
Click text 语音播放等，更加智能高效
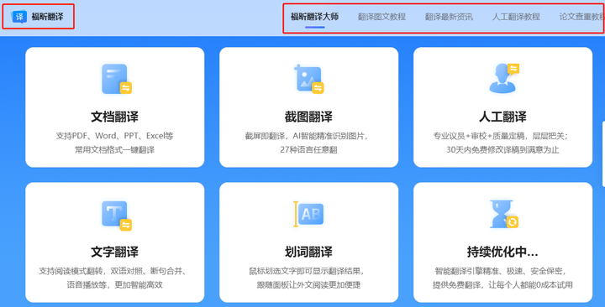pyautogui.click(x=114, y=285)
